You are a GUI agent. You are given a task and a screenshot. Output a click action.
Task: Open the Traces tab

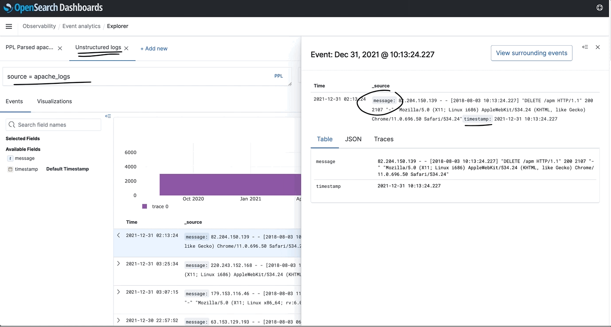point(384,139)
